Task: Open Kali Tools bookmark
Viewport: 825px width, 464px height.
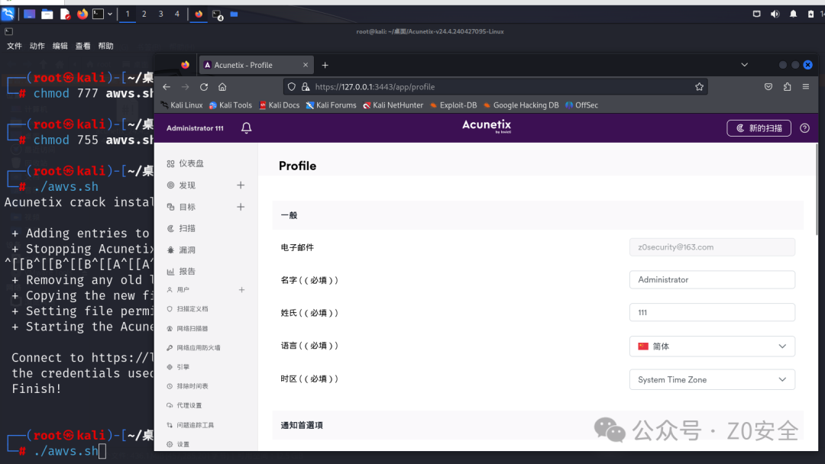Action: click(x=231, y=105)
